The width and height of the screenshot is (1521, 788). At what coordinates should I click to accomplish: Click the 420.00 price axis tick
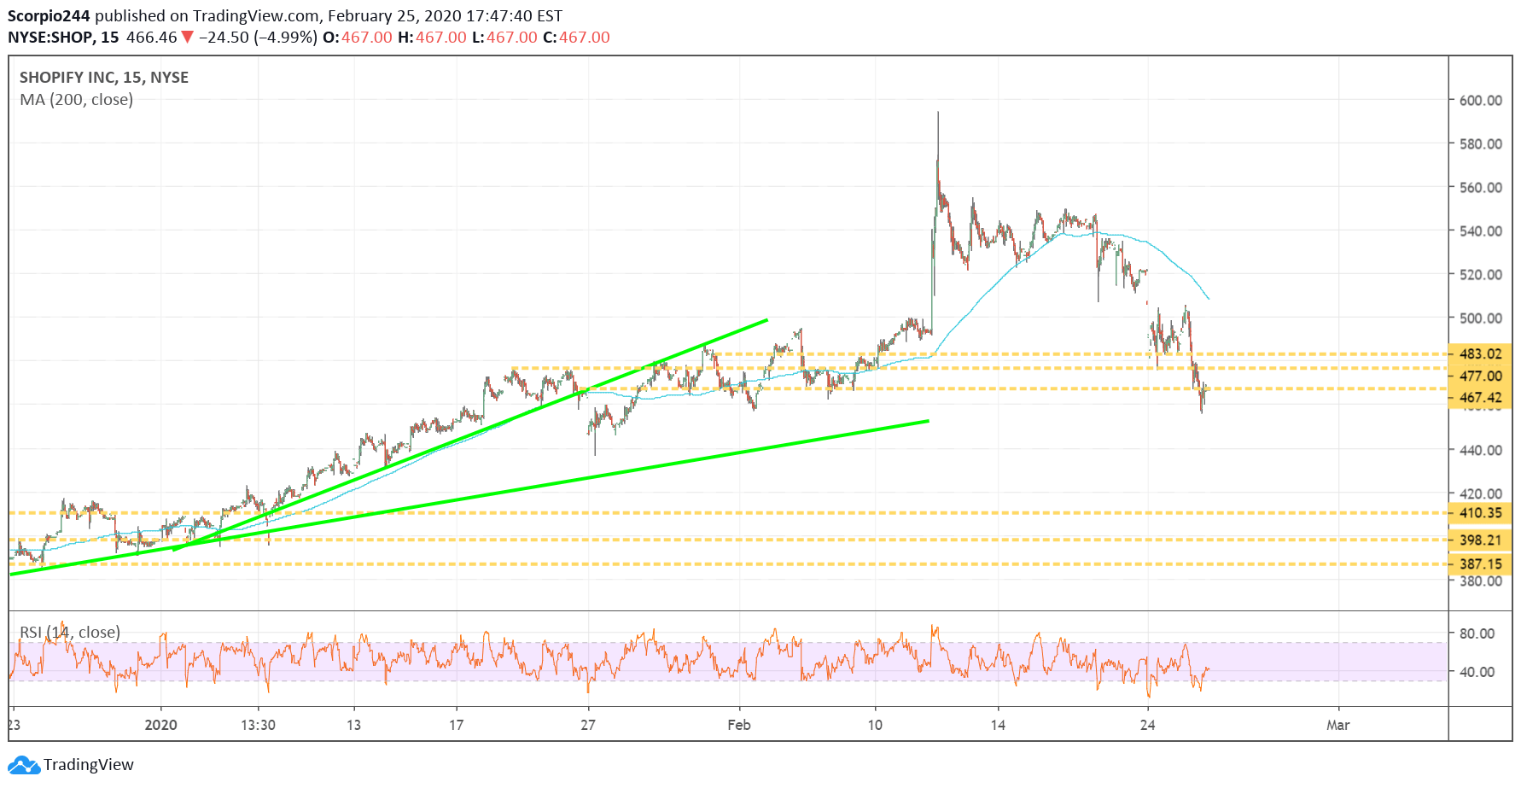1481,493
